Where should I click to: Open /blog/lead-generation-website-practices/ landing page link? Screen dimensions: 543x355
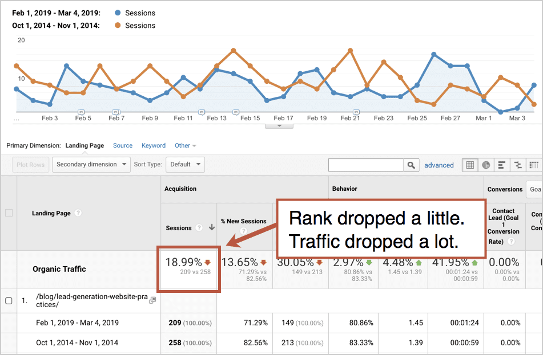[92, 300]
